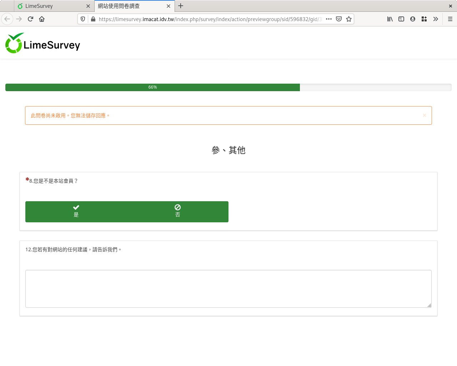This screenshot has width=457, height=366.
Task: Click question 12 suggestion prompt text
Action: click(x=74, y=249)
